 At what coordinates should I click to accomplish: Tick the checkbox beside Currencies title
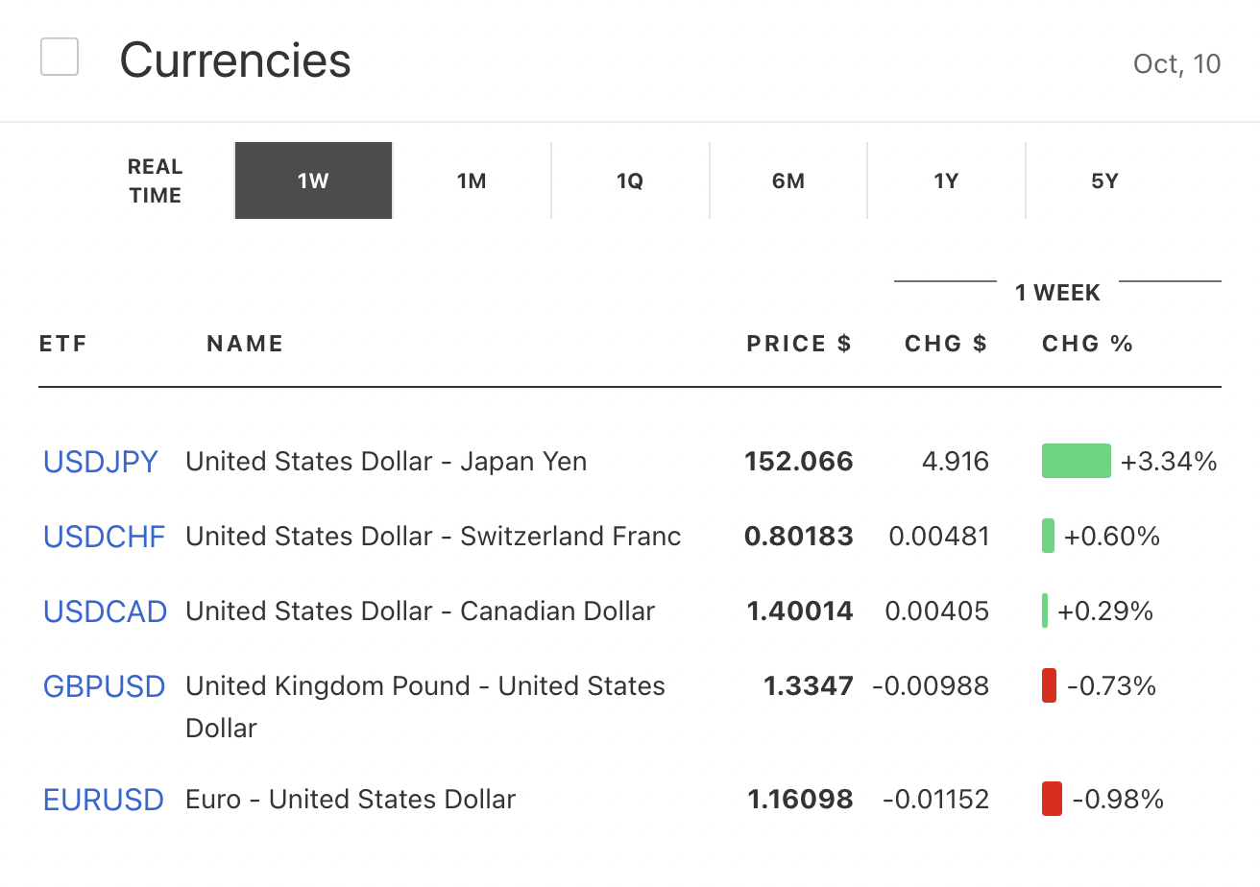(60, 58)
